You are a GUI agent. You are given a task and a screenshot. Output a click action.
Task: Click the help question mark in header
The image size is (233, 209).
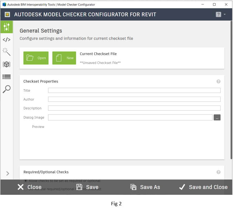point(218,15)
